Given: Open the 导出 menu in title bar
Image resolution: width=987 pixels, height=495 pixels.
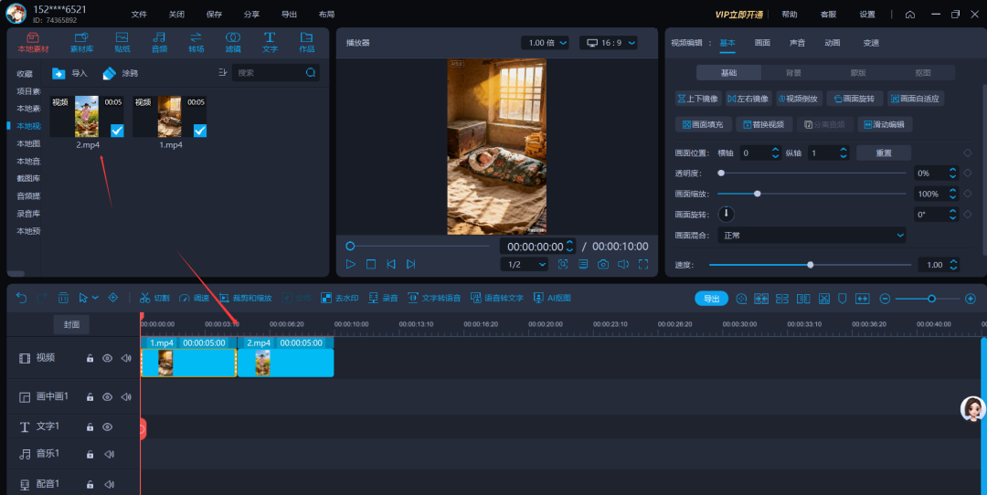Looking at the screenshot, I should coord(289,15).
